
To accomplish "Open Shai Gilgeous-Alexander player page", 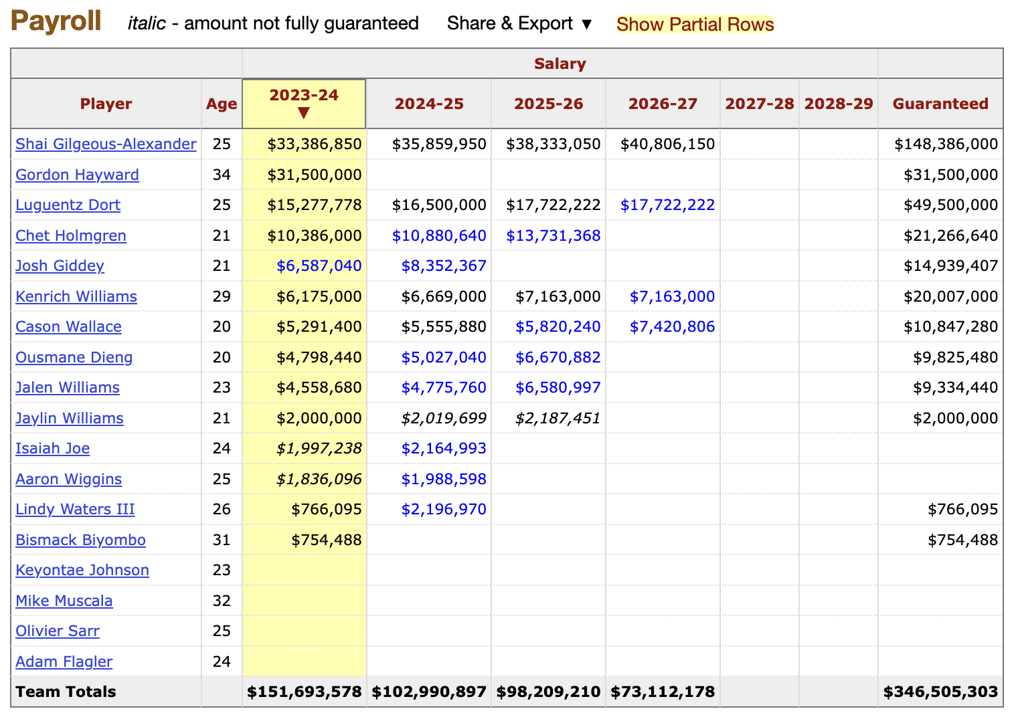I will pyautogui.click(x=106, y=144).
